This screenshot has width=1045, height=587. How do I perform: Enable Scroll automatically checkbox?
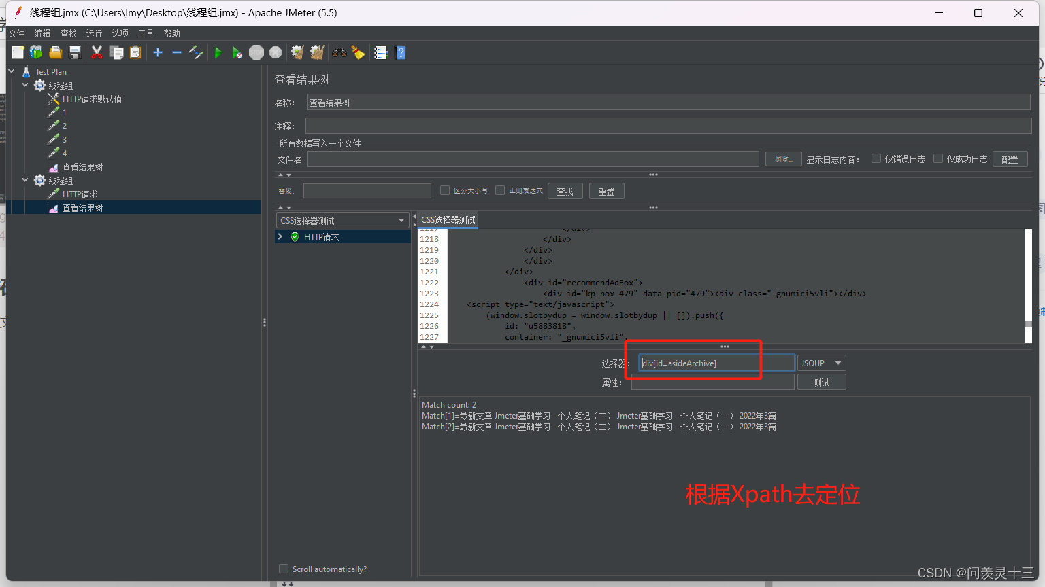coord(284,569)
